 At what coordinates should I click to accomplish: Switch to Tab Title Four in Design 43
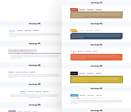pyautogui.click(x=95, y=51)
